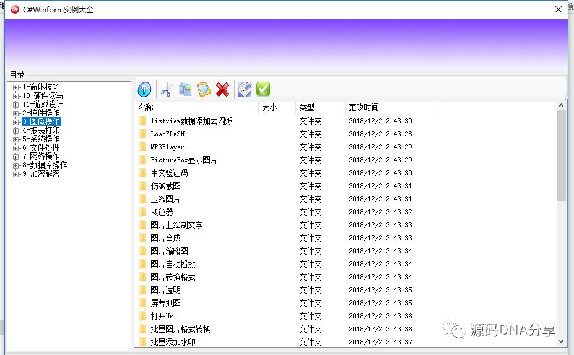Select 2-控件操作 in directory tree
This screenshot has height=355, width=574.
coord(41,113)
